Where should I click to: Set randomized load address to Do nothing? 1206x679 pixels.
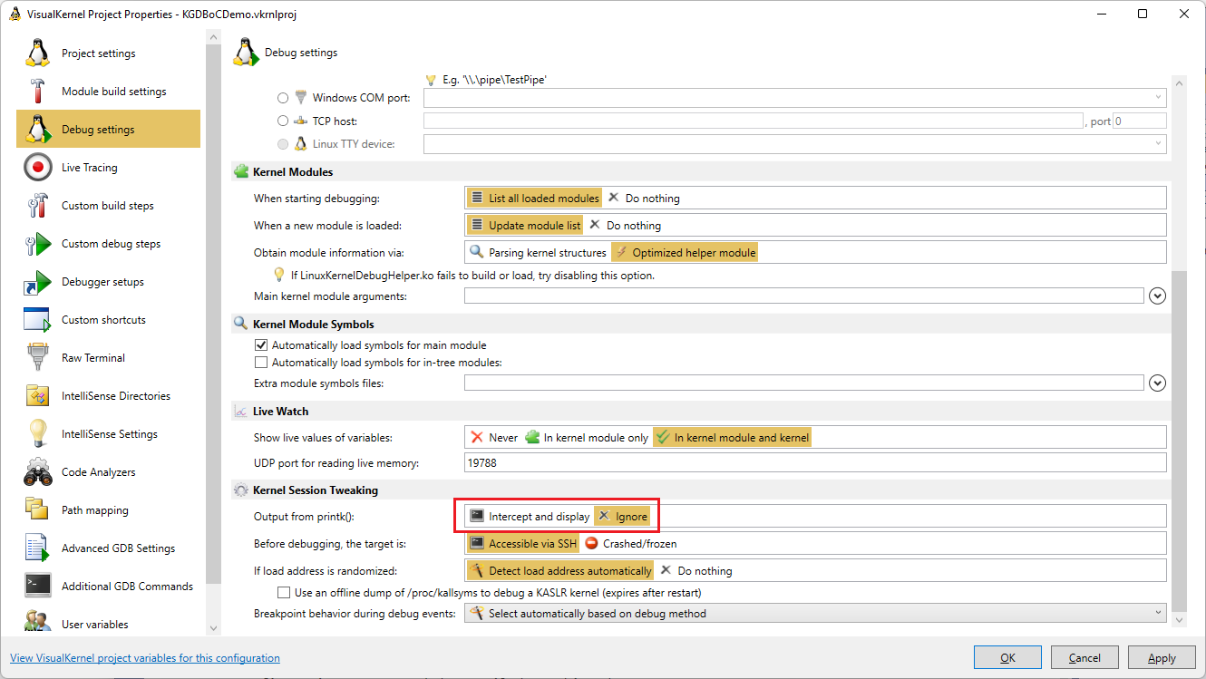(x=695, y=571)
